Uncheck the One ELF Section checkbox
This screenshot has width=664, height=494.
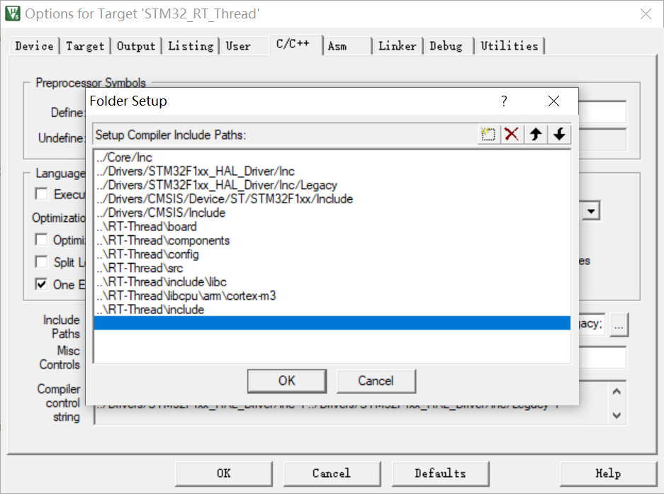[42, 284]
